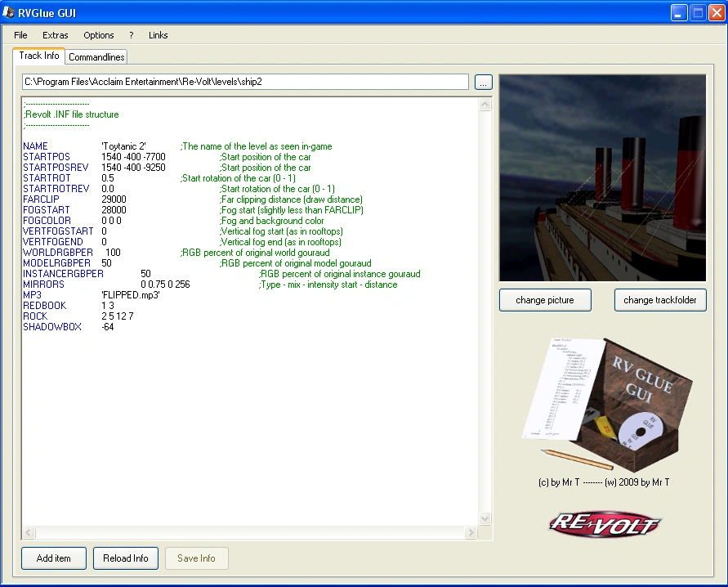
Task: Click the Add item button
Action: (x=54, y=558)
